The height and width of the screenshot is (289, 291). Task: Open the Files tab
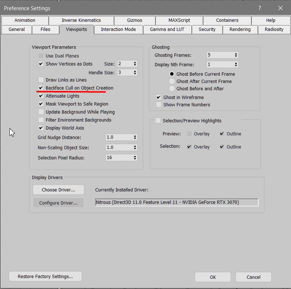coord(45,29)
